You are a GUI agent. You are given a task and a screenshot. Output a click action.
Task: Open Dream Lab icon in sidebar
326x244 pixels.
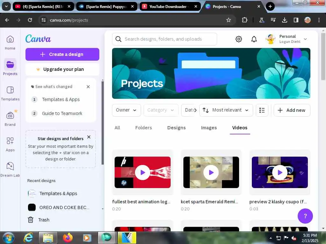pyautogui.click(x=10, y=166)
